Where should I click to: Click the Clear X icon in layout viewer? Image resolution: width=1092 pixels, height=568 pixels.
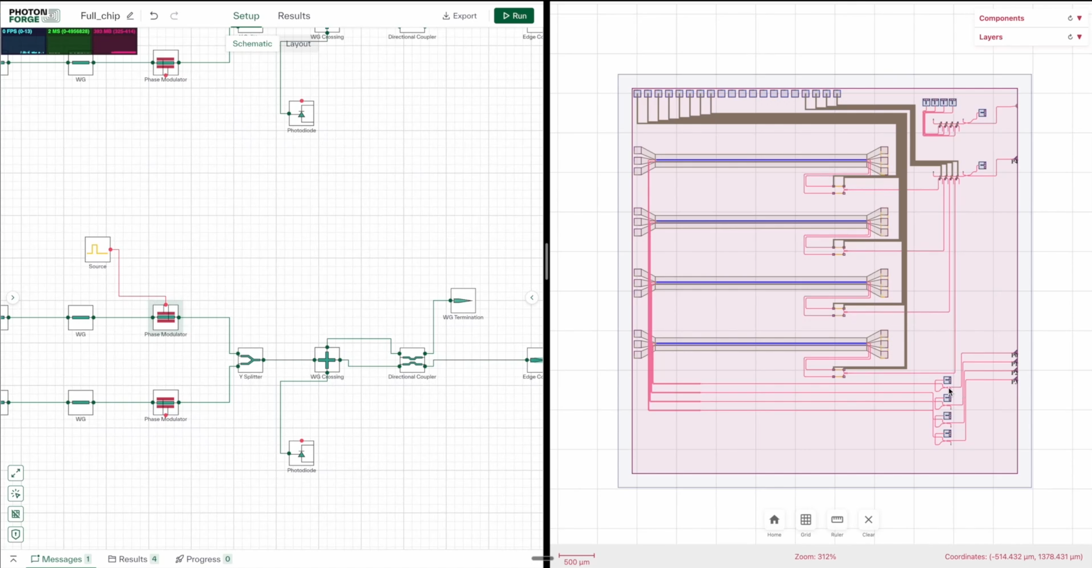[868, 520]
